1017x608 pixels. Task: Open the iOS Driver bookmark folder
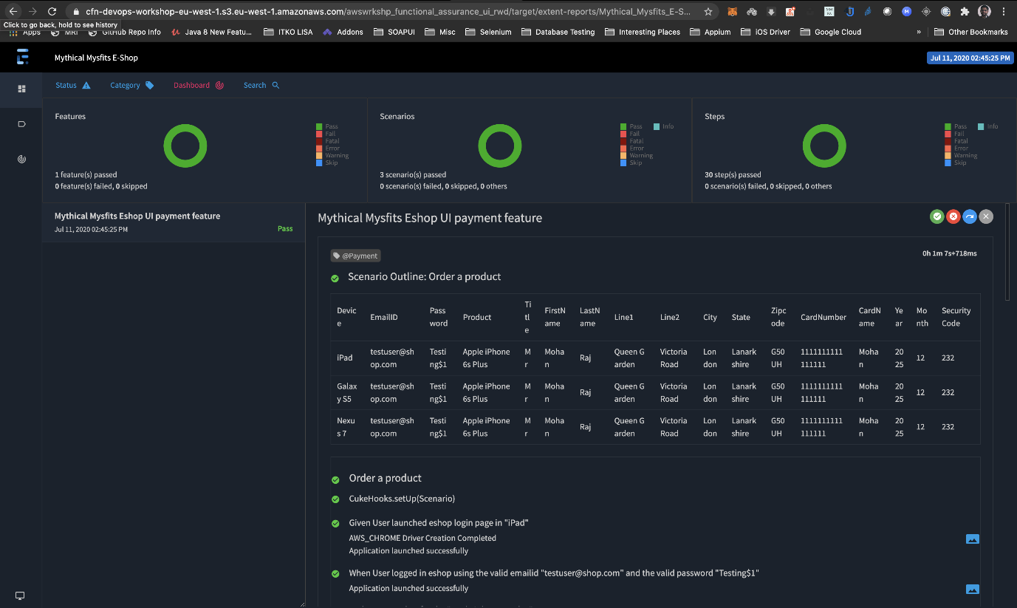[x=765, y=32]
